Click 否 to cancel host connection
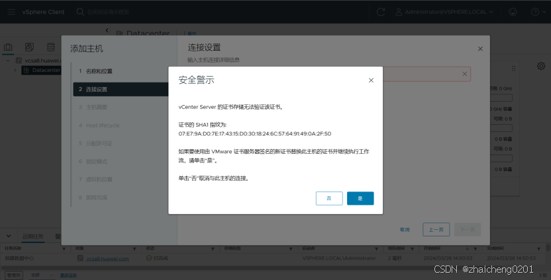The image size is (551, 280). (x=329, y=198)
